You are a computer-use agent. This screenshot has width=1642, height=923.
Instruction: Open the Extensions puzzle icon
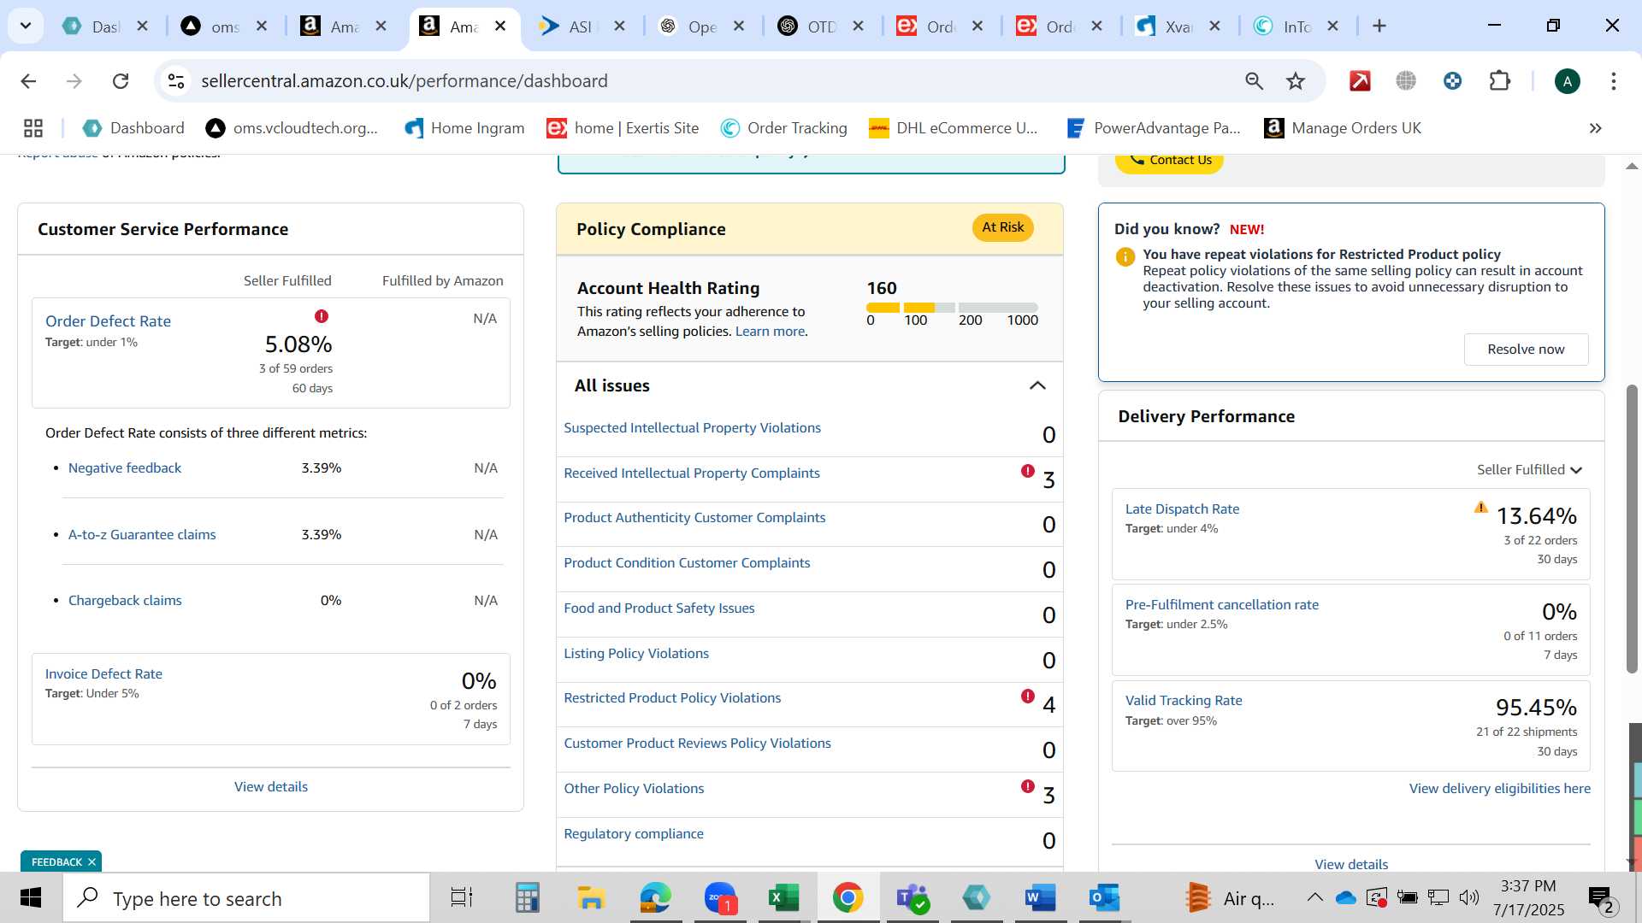pyautogui.click(x=1500, y=81)
